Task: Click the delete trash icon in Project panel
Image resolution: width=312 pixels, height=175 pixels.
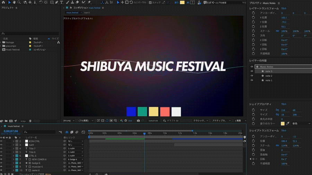Action: (x=30, y=121)
